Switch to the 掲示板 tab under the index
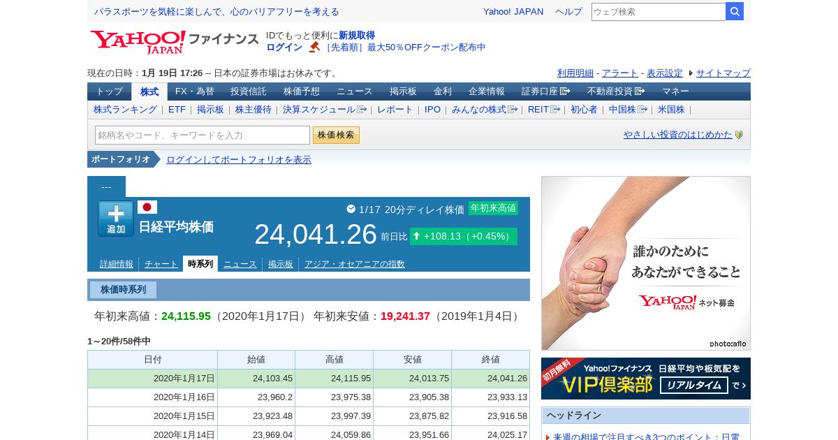Screen dimensions: 838x440 click(281, 264)
